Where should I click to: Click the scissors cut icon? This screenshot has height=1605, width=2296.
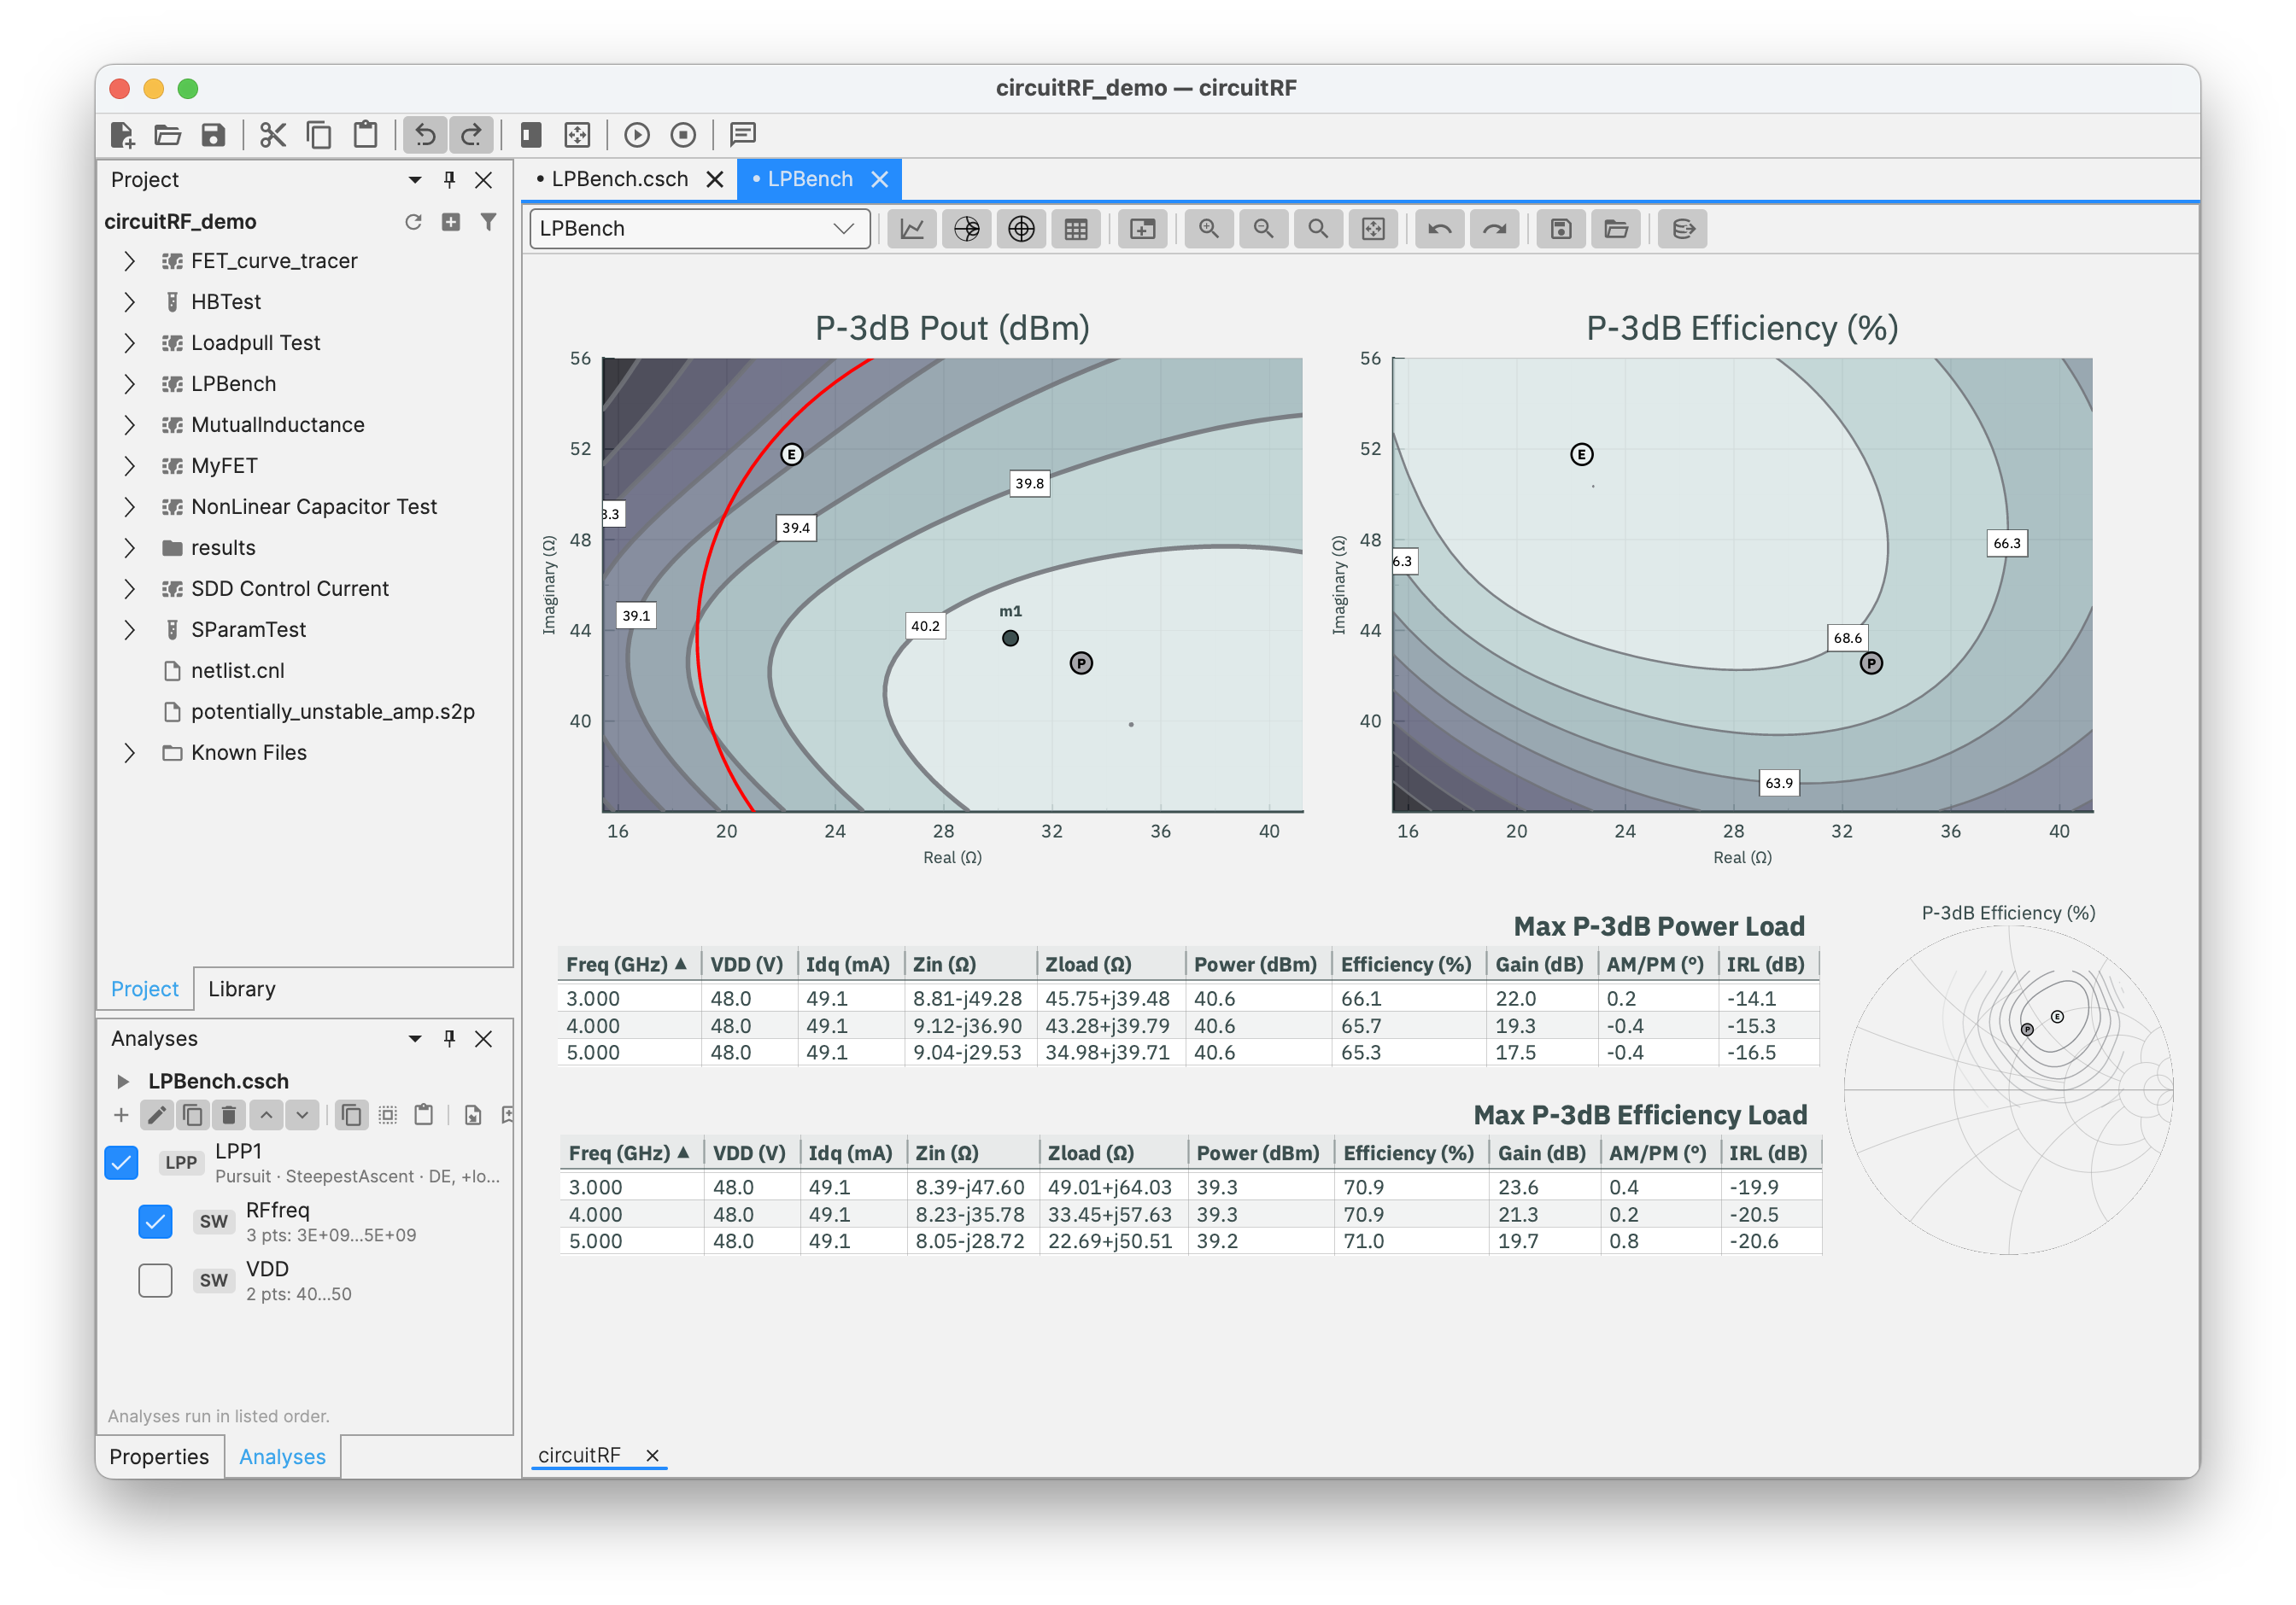click(272, 135)
